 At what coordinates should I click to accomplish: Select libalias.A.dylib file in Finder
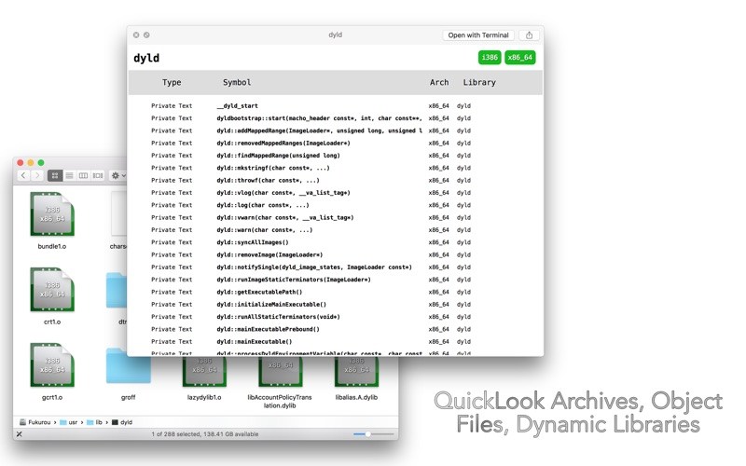(356, 372)
